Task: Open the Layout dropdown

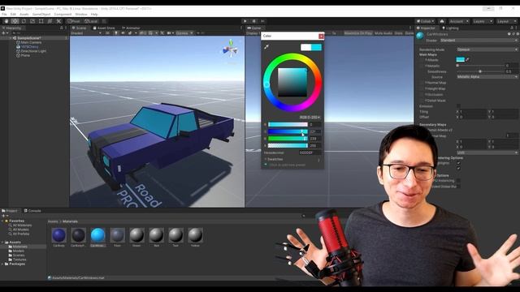Action: coord(506,21)
